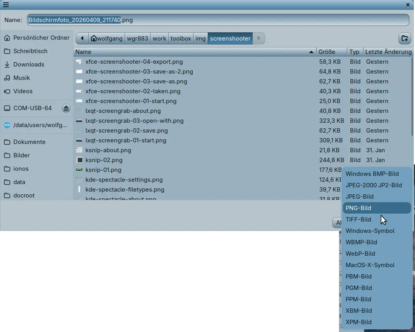Click the data folder icon in the sidebar

pos(7,182)
